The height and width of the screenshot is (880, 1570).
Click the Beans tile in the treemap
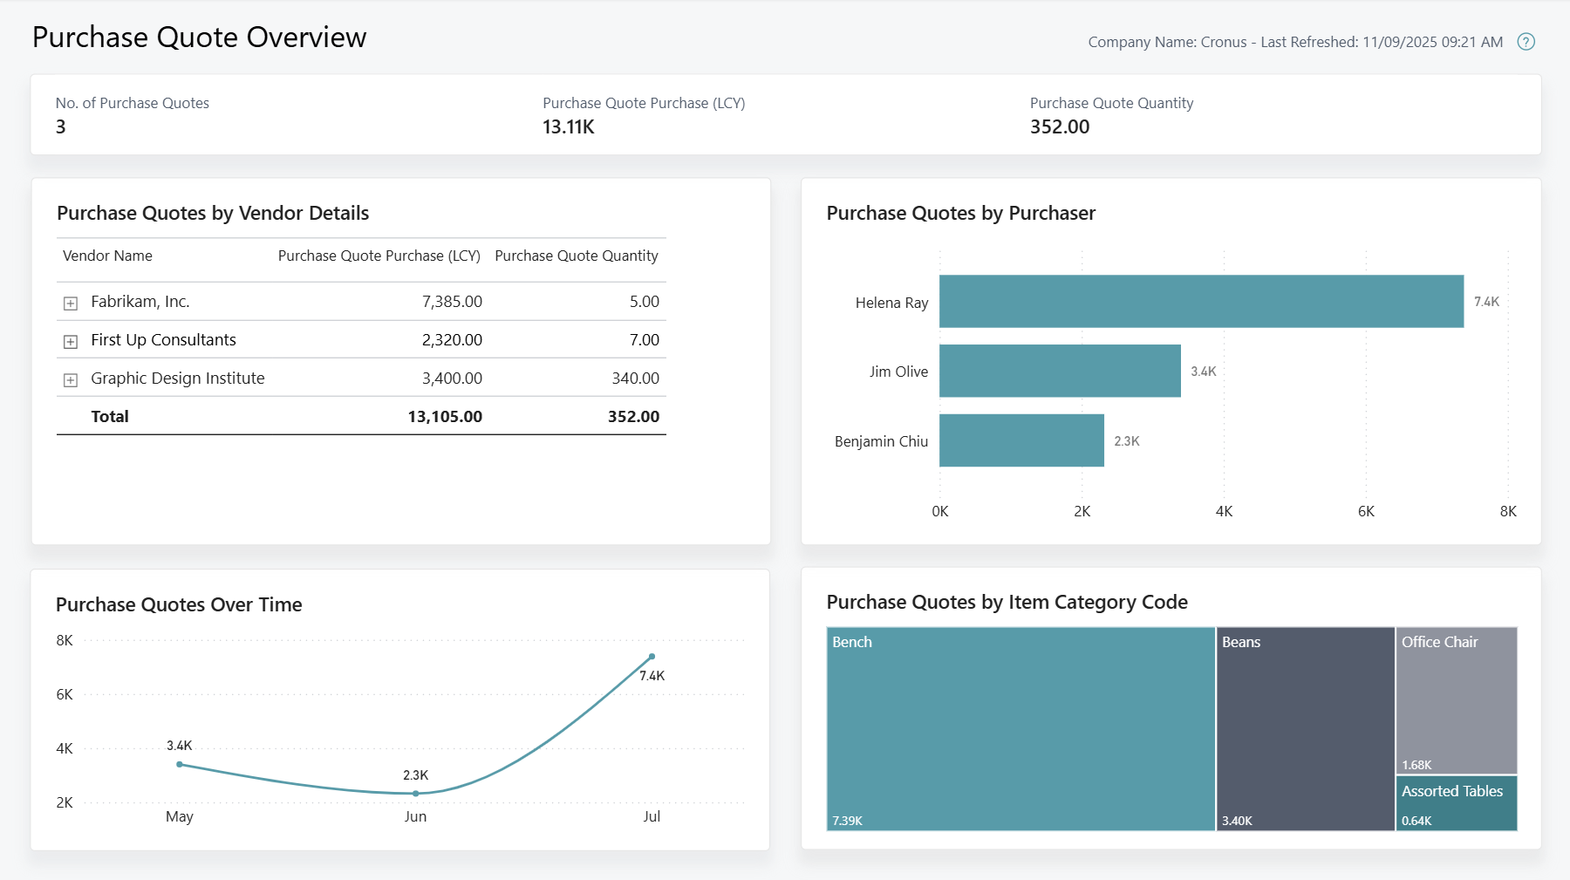[x=1305, y=728]
